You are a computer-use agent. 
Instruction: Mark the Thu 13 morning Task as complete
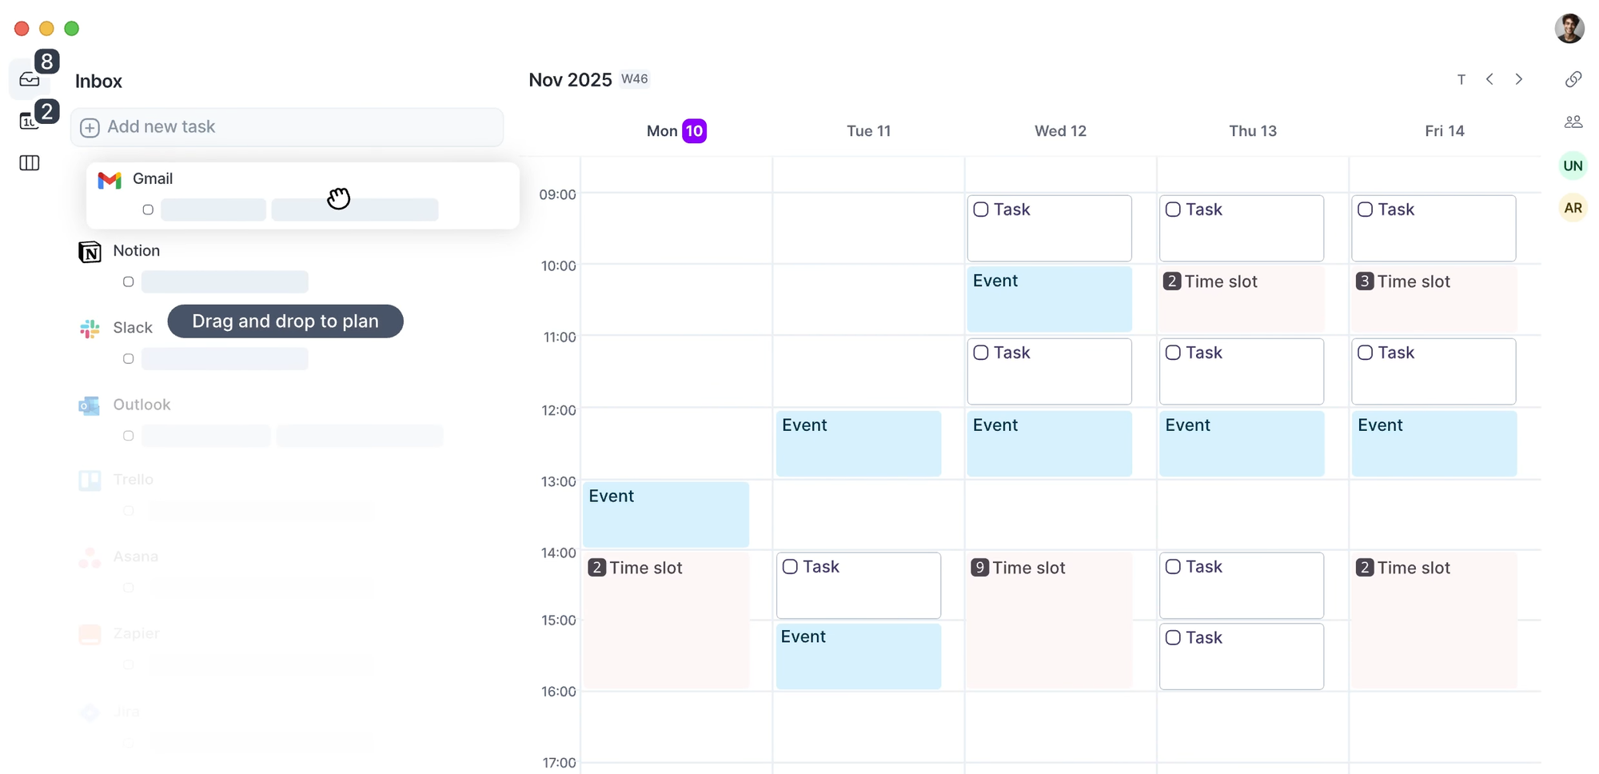pyautogui.click(x=1173, y=209)
